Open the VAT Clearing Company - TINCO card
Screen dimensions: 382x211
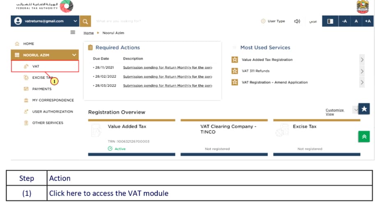tap(224, 138)
